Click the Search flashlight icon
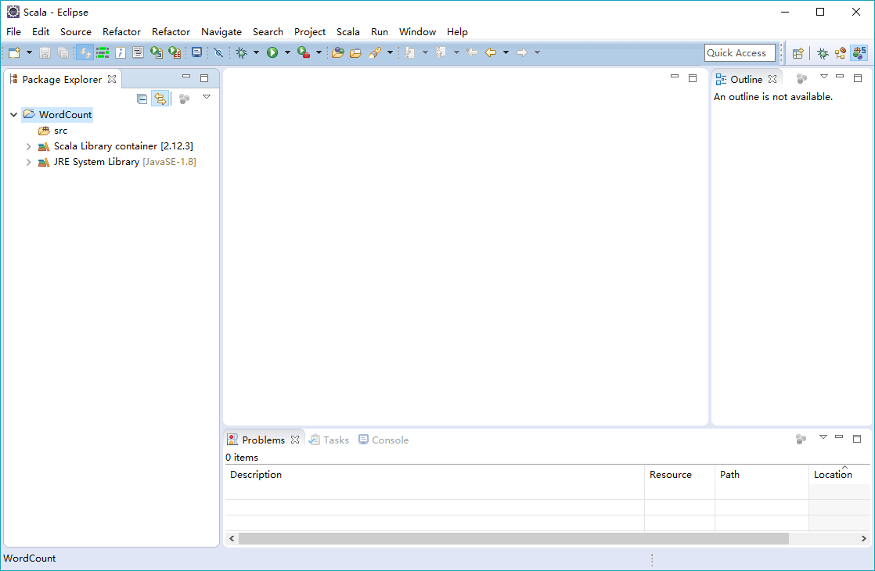The width and height of the screenshot is (875, 571). pyautogui.click(x=375, y=52)
